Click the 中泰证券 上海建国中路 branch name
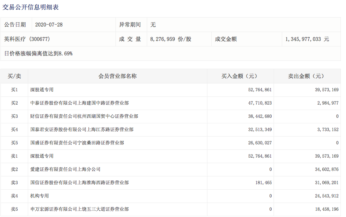The image size is (346, 217). click(79, 103)
